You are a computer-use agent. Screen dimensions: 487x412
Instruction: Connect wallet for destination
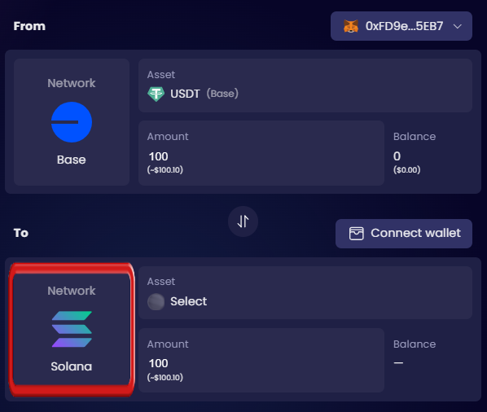[404, 234]
